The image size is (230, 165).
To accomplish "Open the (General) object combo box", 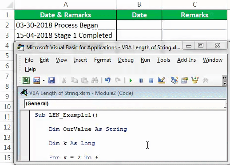I will pos(125,103).
